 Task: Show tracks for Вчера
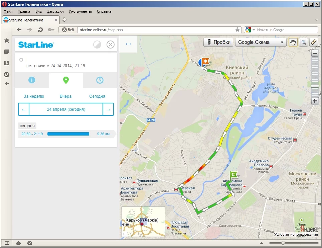pyautogui.click(x=65, y=96)
